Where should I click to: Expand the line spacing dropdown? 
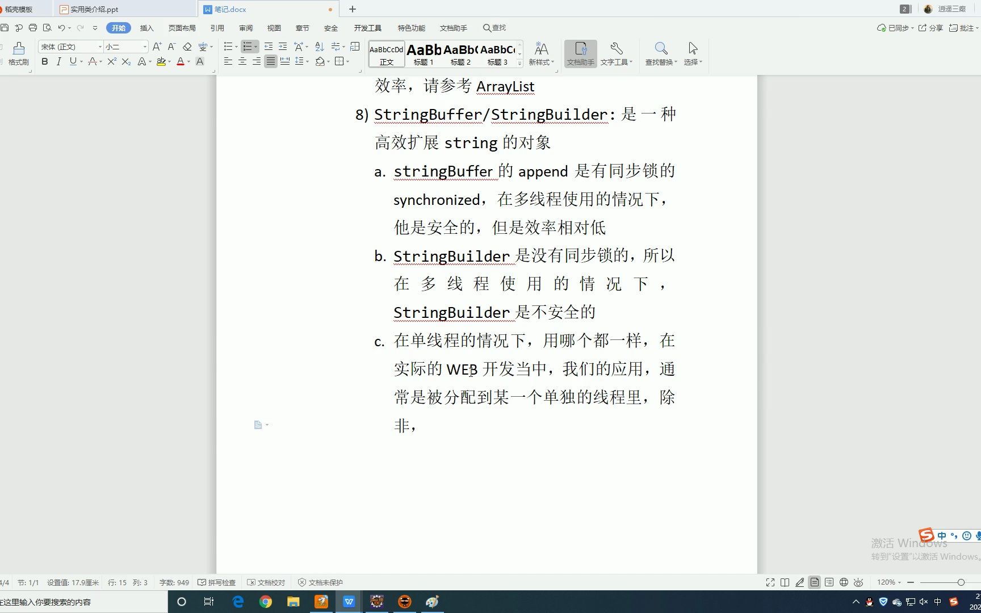click(307, 61)
